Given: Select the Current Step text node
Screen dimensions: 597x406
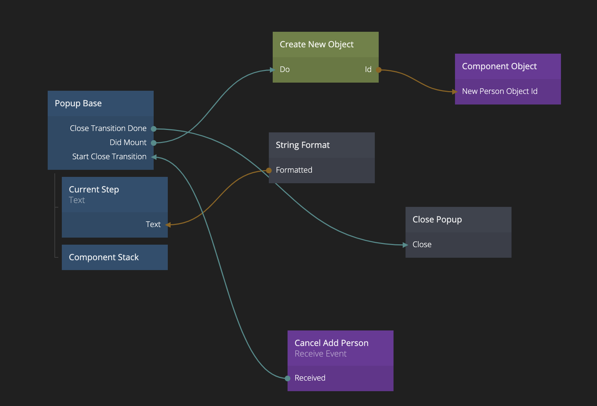Looking at the screenshot, I should tap(114, 195).
